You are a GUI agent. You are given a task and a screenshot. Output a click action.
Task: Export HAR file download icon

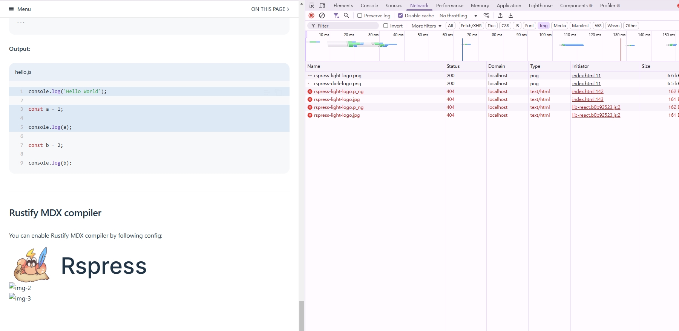511,15
